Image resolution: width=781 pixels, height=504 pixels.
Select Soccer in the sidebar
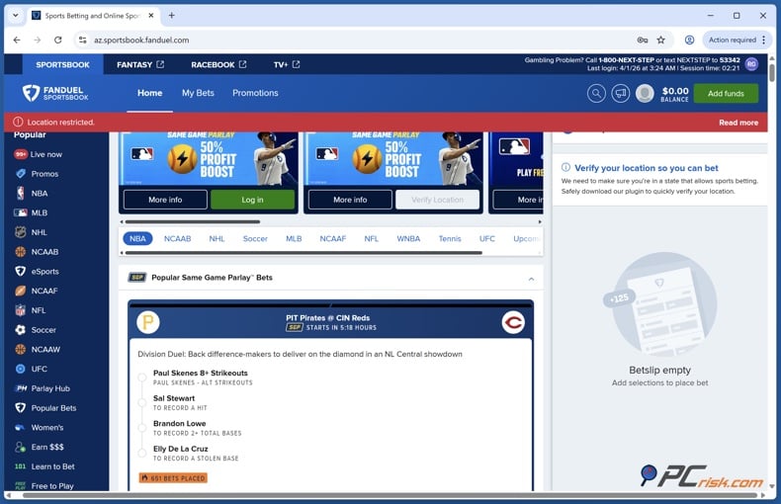[x=36, y=330]
